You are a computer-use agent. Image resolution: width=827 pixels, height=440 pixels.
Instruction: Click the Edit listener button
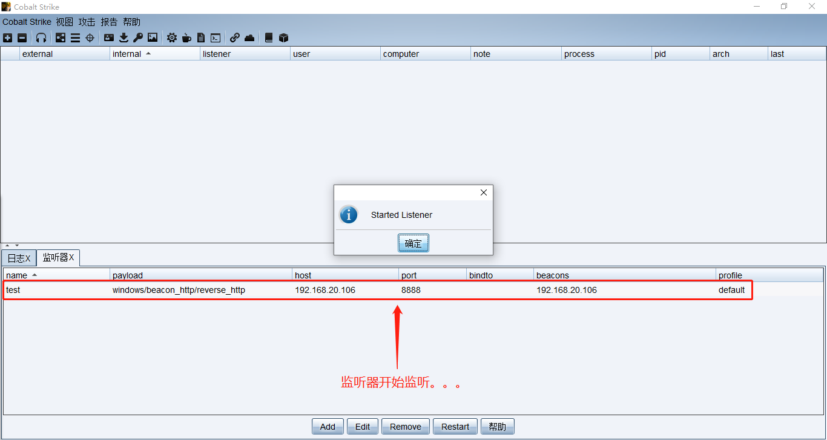(x=363, y=426)
